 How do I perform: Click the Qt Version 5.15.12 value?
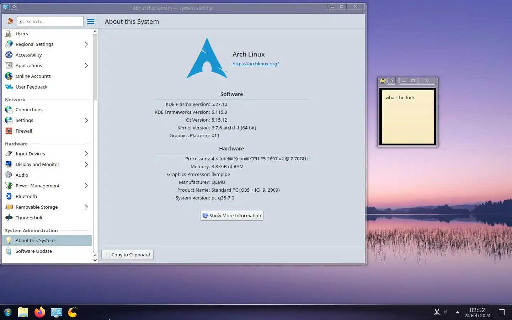[x=219, y=120]
